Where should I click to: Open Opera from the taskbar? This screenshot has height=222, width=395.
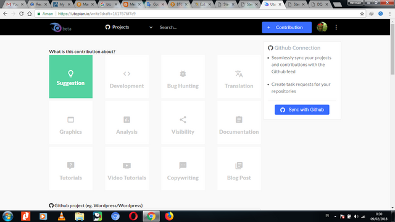coord(133,216)
